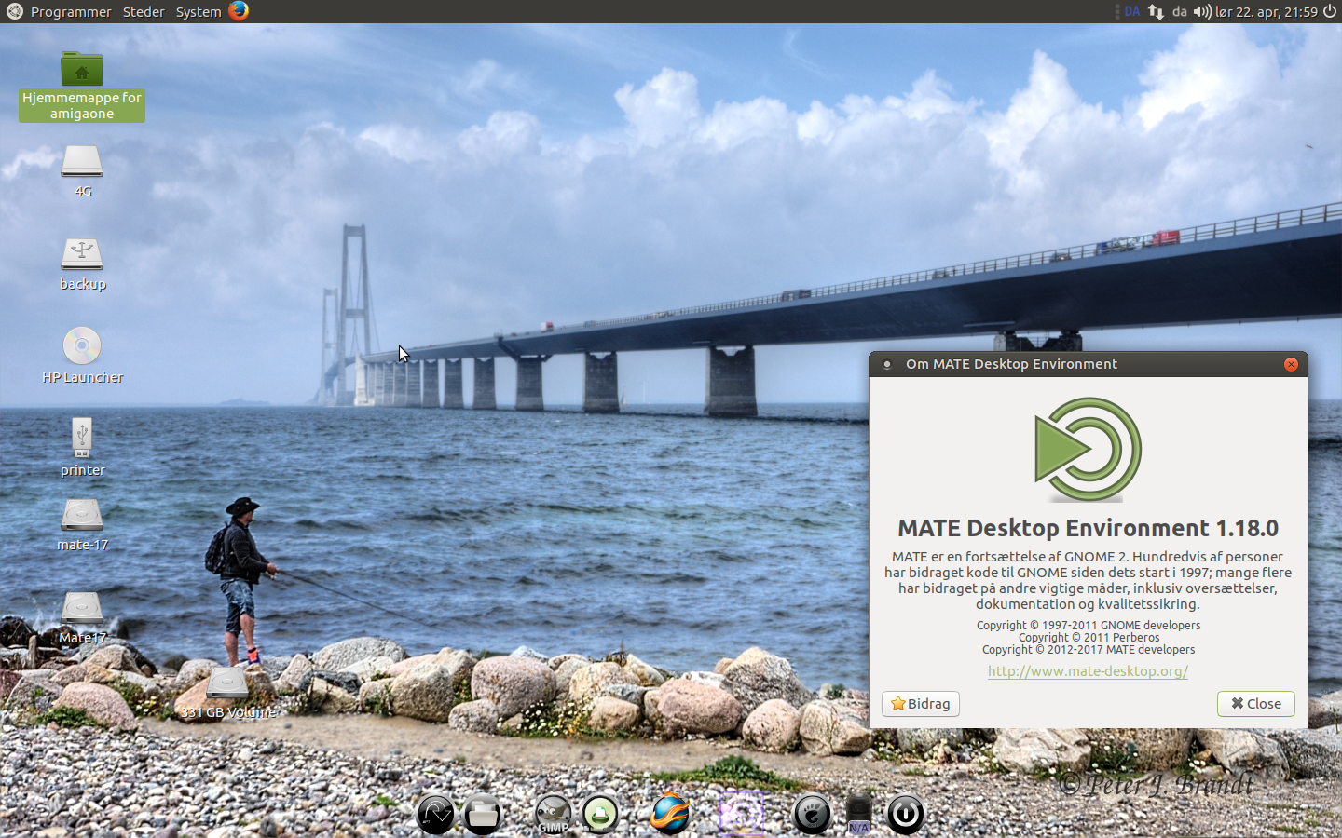
Task: Open the GIMP launcher in the dock
Action: click(x=553, y=814)
